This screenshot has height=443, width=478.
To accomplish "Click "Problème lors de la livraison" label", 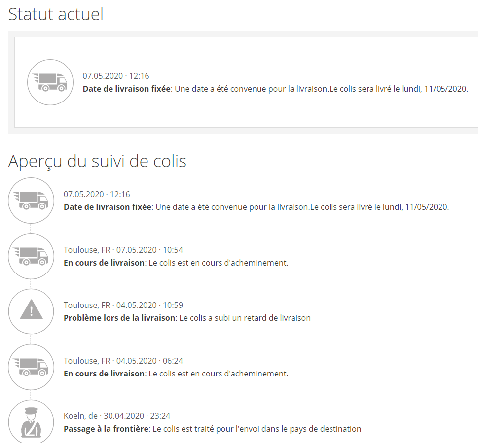I will pos(119,318).
